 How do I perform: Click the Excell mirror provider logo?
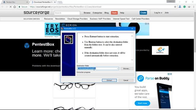pyautogui.click(x=160, y=50)
